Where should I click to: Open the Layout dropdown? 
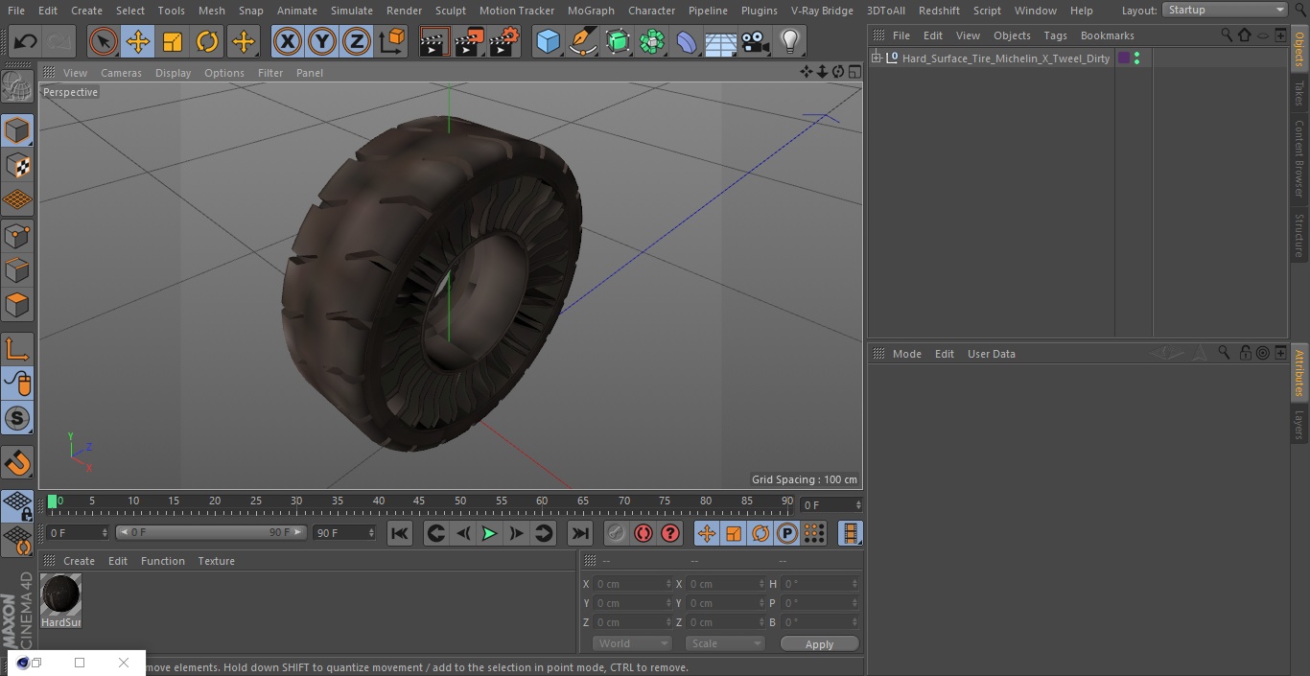1226,10
